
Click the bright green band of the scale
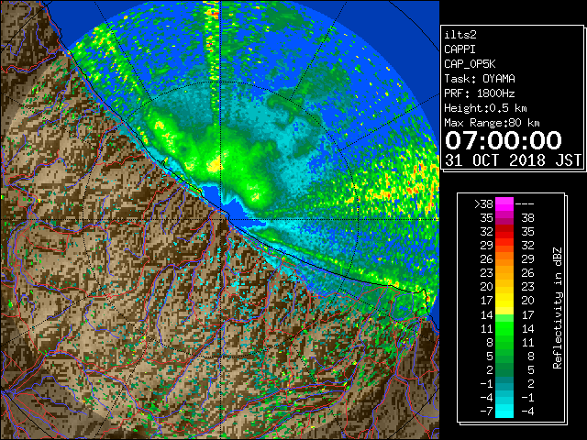(504, 328)
